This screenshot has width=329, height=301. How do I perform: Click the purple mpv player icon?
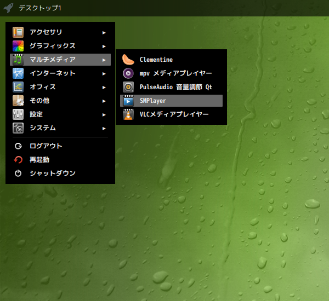(128, 73)
